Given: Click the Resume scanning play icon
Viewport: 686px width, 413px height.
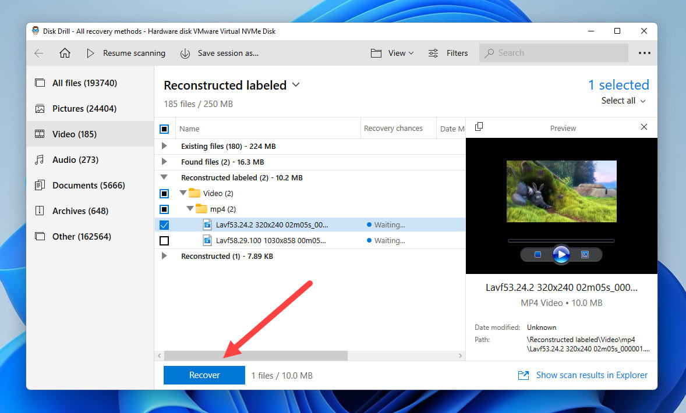Looking at the screenshot, I should (90, 54).
